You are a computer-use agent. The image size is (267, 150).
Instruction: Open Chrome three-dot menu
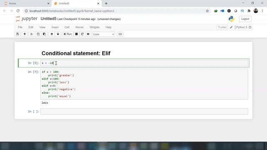pos(262,11)
